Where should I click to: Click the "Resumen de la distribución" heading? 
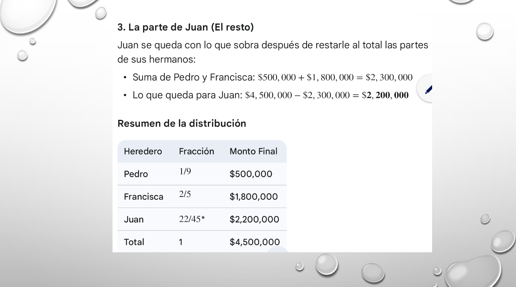tap(182, 124)
